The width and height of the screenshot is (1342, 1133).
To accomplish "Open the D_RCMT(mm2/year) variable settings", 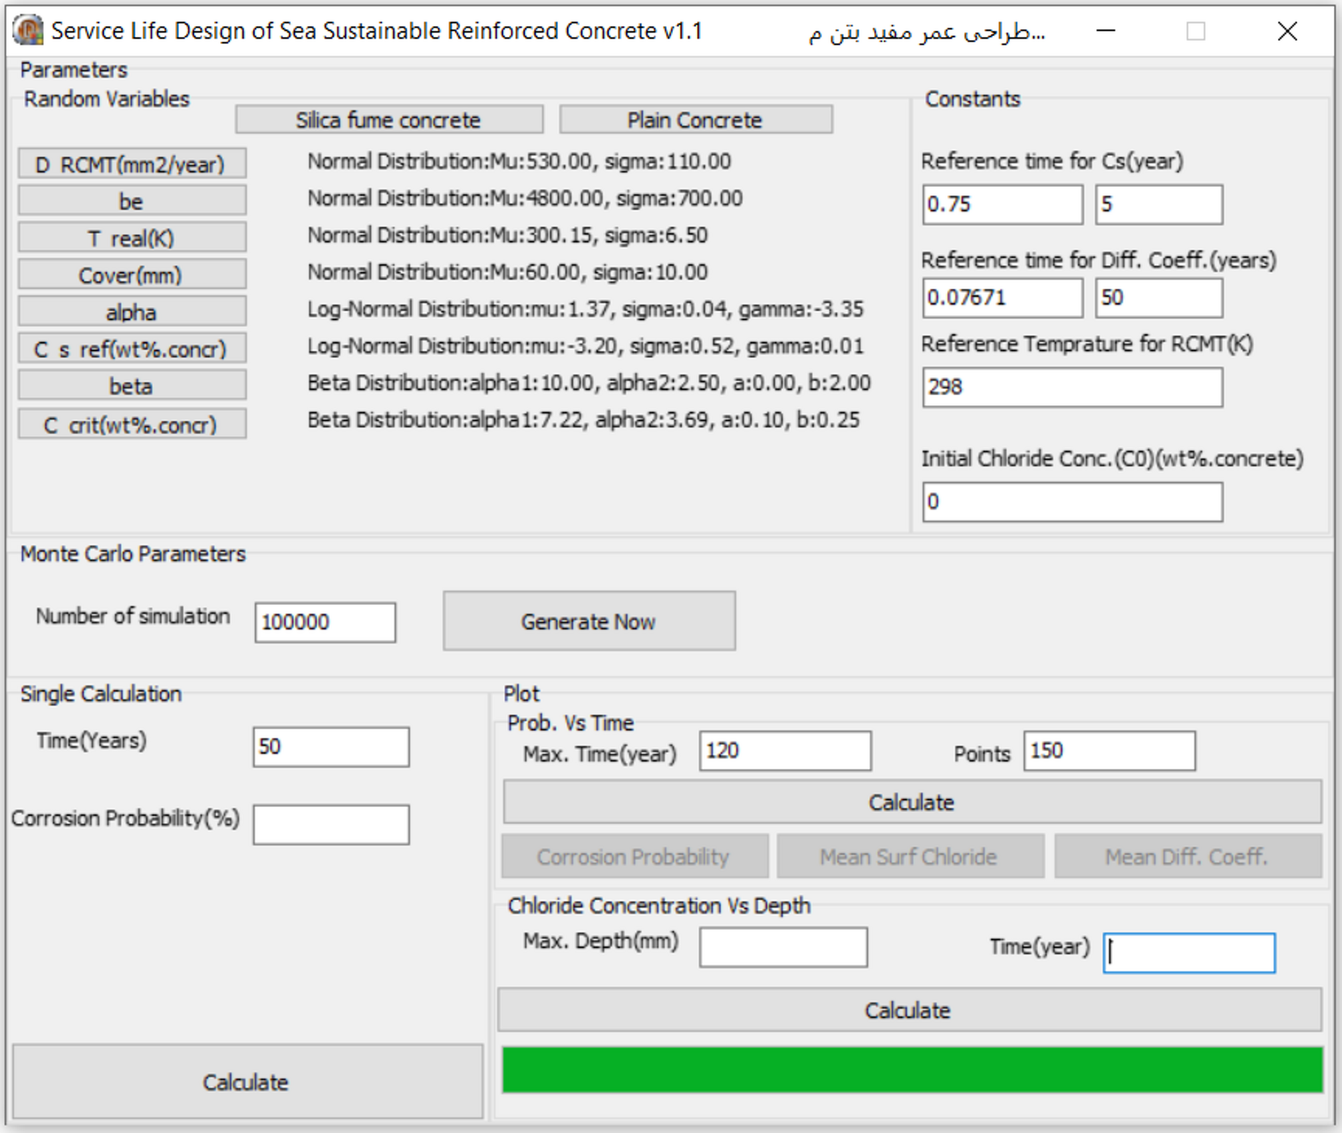I will pyautogui.click(x=132, y=164).
